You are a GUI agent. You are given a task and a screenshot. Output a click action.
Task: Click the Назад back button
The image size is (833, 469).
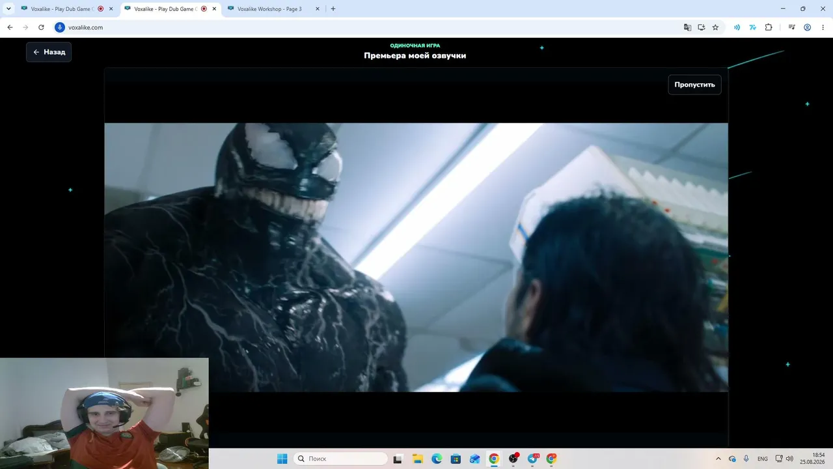(x=49, y=52)
